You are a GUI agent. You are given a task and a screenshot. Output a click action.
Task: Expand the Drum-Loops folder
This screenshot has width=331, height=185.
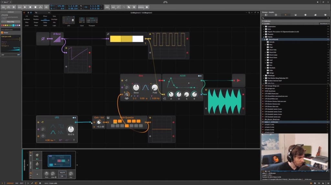pyautogui.click(x=265, y=55)
